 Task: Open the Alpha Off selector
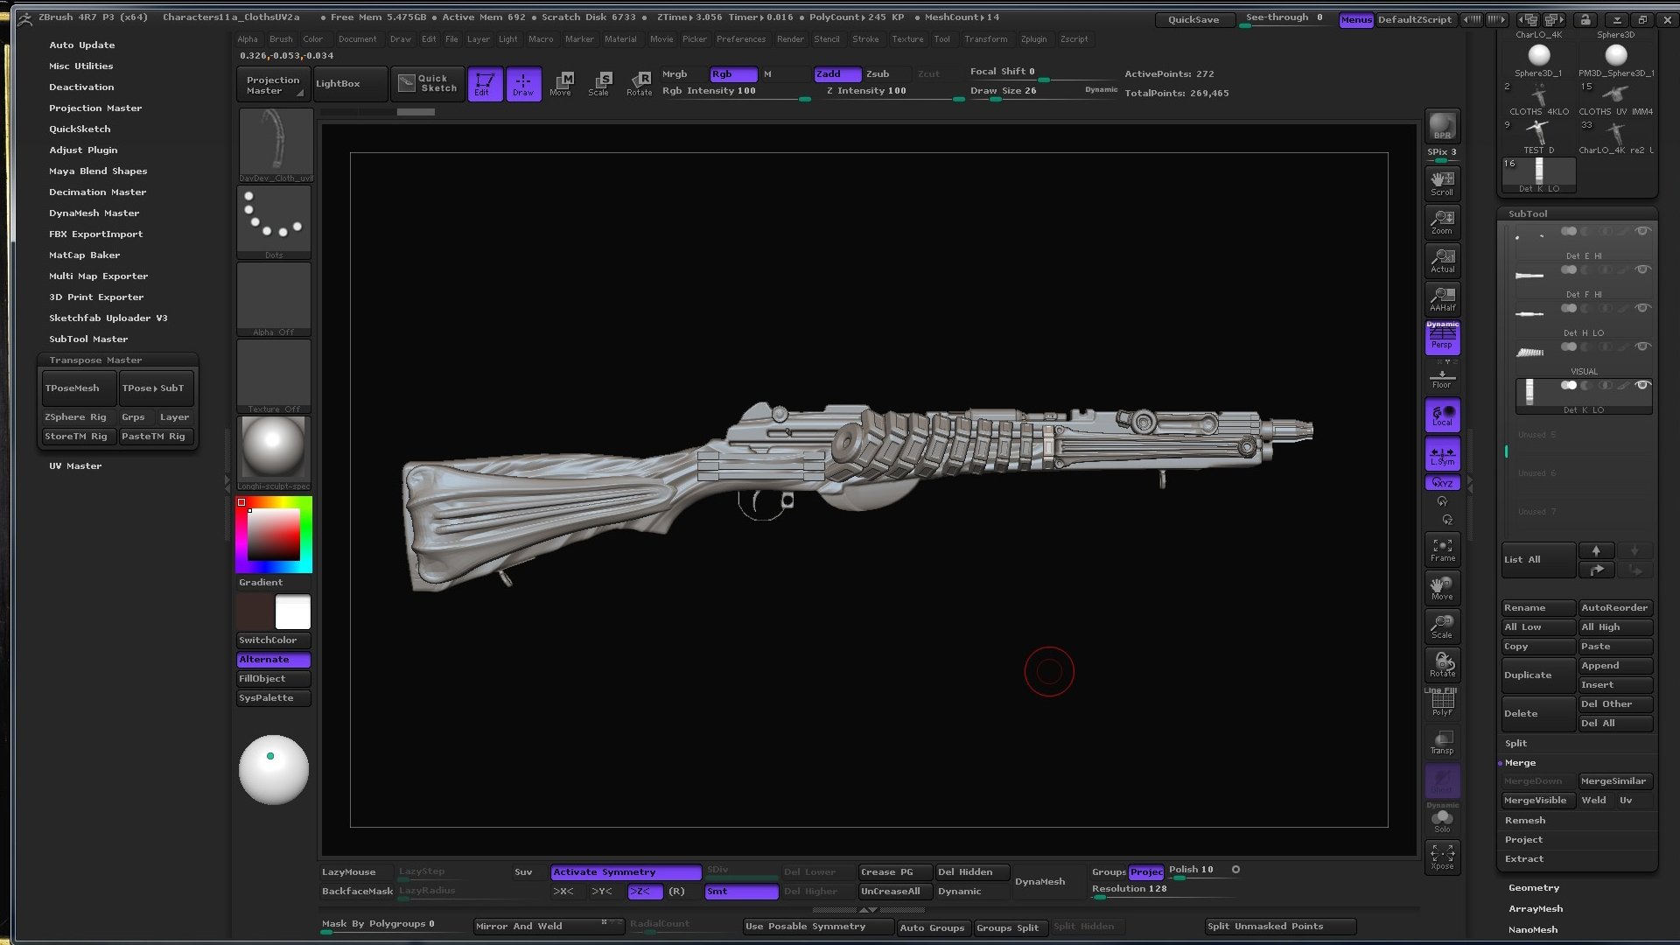pyautogui.click(x=275, y=299)
